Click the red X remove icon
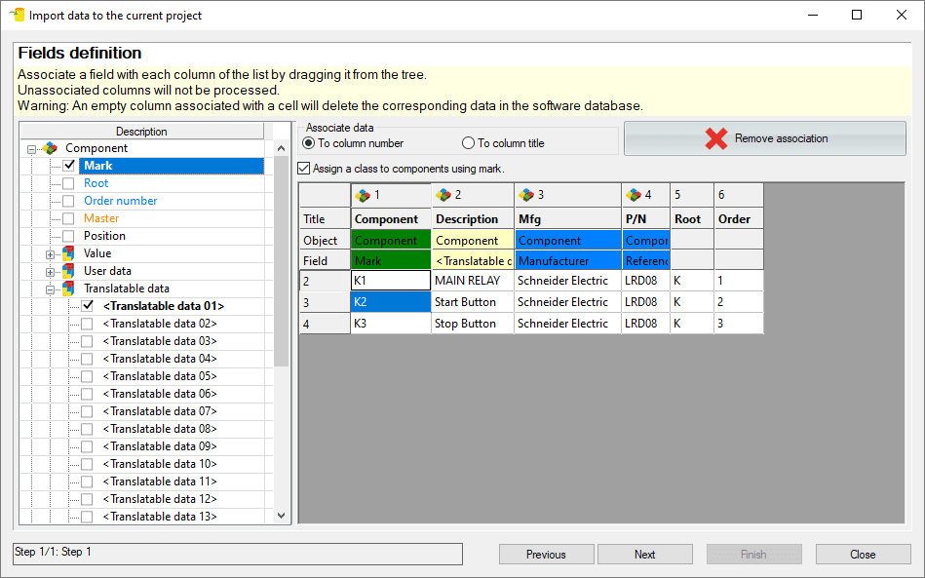 point(716,138)
